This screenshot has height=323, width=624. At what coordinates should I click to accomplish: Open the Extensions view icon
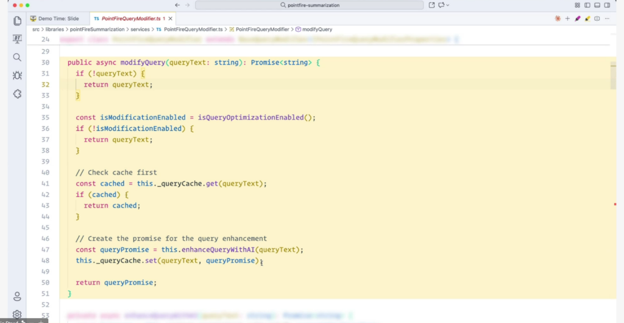pyautogui.click(x=17, y=94)
